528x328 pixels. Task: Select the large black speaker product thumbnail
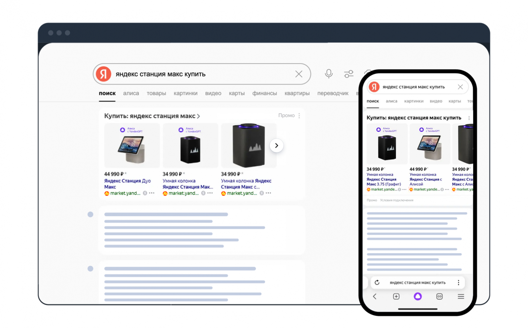tap(248, 145)
